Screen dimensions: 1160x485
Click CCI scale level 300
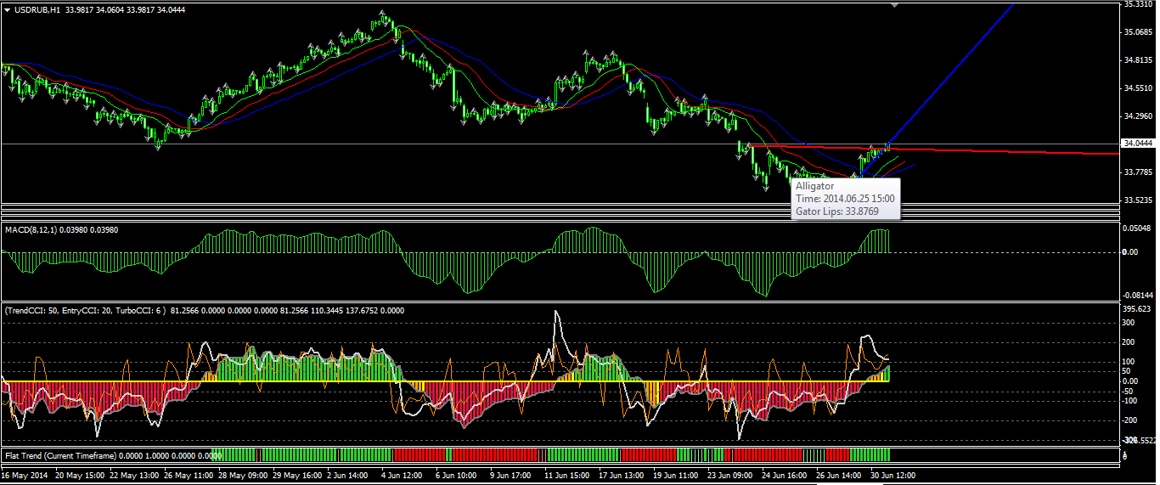click(x=1129, y=323)
